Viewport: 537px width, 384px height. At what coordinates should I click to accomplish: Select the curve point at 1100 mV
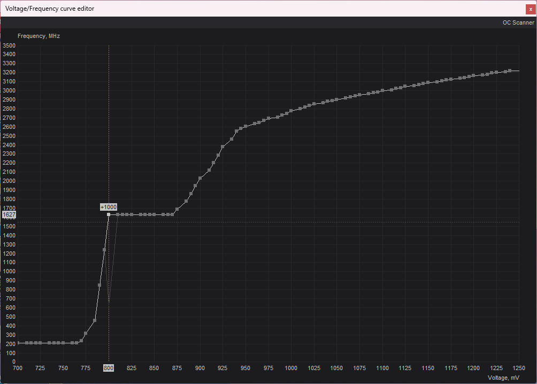[x=382, y=90]
